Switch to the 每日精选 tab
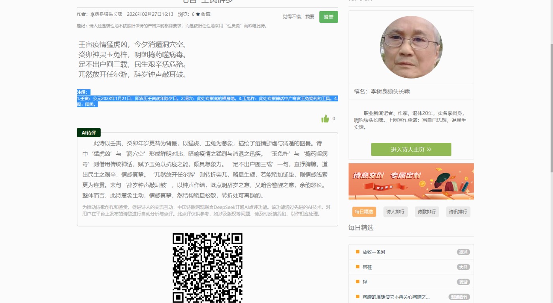The image size is (553, 303). coord(364,212)
